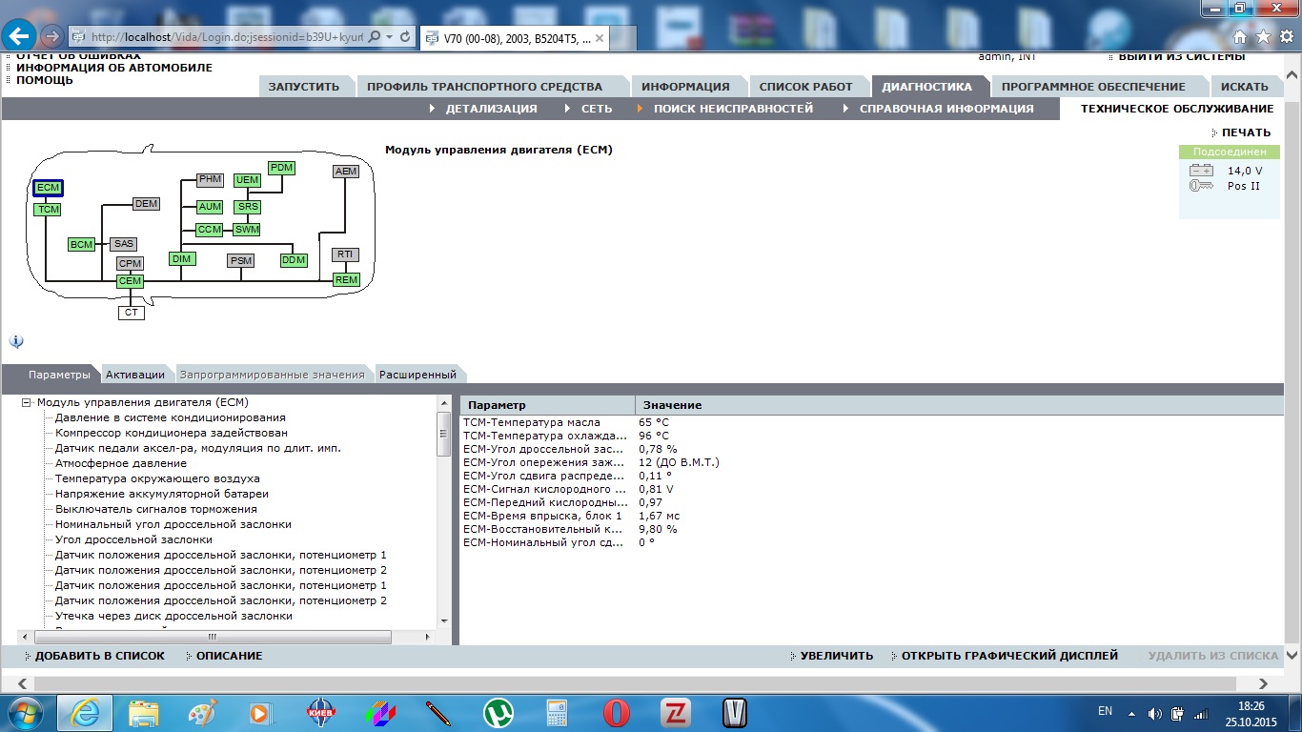Click ОТКРЫТЬ ГРАФИЧЕСКИЙ ДИСПЛЕЙ link
The image size is (1302, 732).
(1008, 656)
